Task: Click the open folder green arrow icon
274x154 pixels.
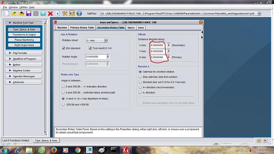Action: tap(14, 13)
